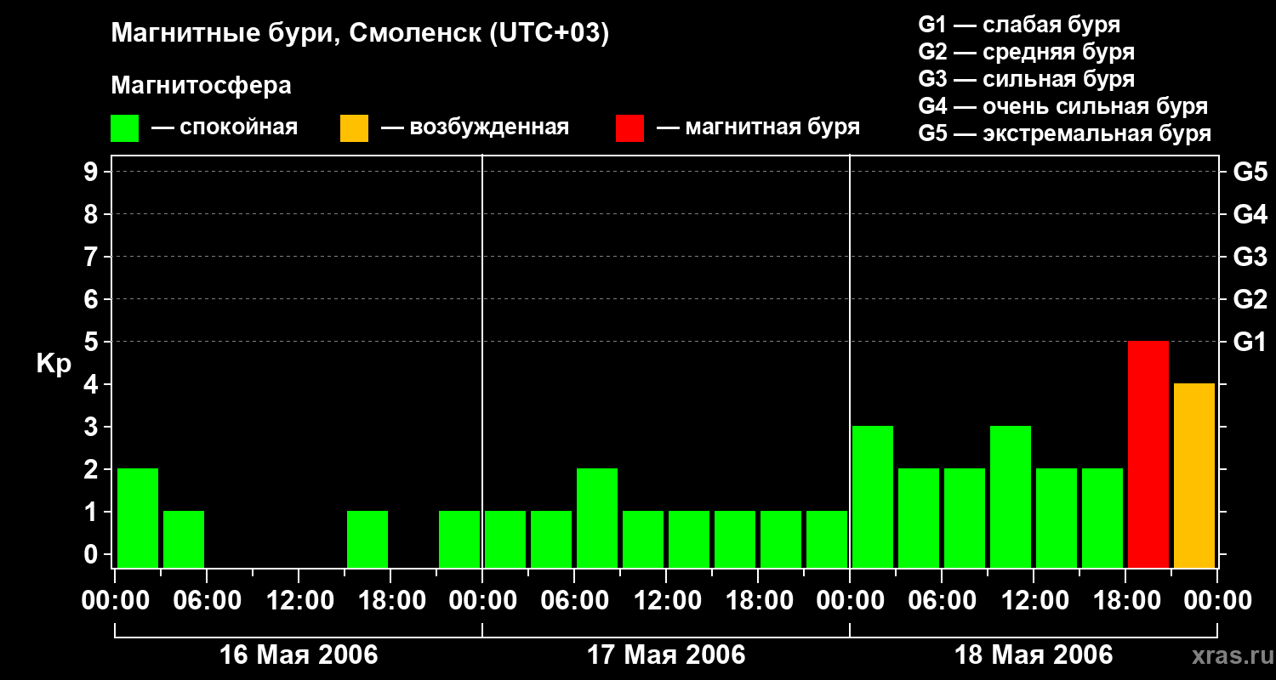This screenshot has height=680, width=1276.
Task: Click the G5 label on right axis
Action: 1250,172
